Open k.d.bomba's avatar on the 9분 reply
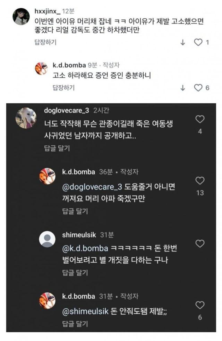Screen dimensions: 222x341 point(42,68)
